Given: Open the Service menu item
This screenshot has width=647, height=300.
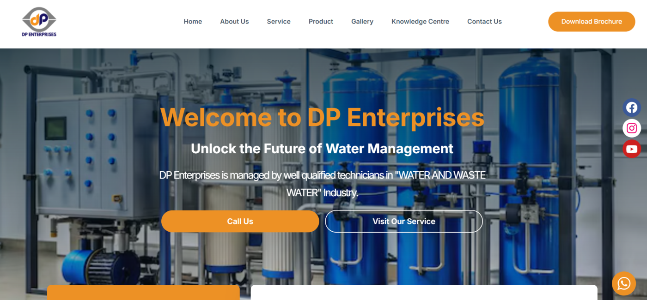Looking at the screenshot, I should point(279,21).
